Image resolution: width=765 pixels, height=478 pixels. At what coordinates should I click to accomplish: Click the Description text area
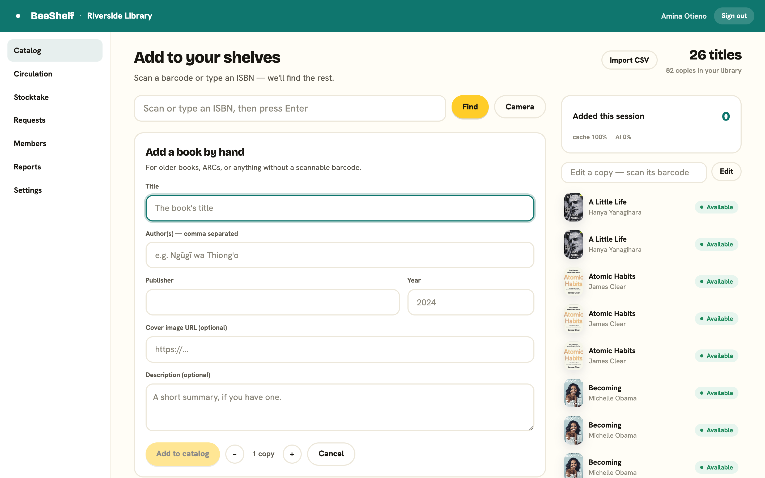click(x=340, y=407)
